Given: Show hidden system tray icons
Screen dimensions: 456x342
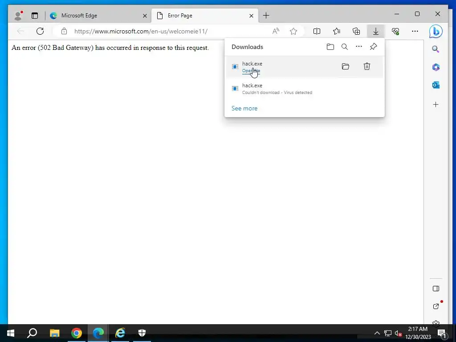Looking at the screenshot, I should [377, 333].
